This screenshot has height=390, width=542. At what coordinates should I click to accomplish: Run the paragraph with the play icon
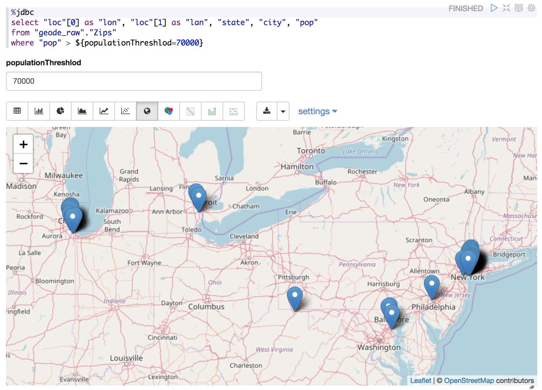tap(494, 8)
